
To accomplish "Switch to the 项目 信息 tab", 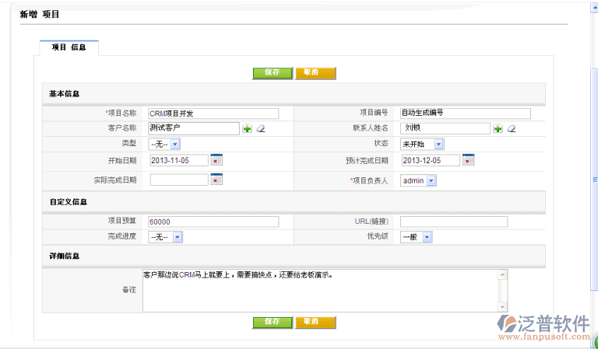I will pos(69,47).
